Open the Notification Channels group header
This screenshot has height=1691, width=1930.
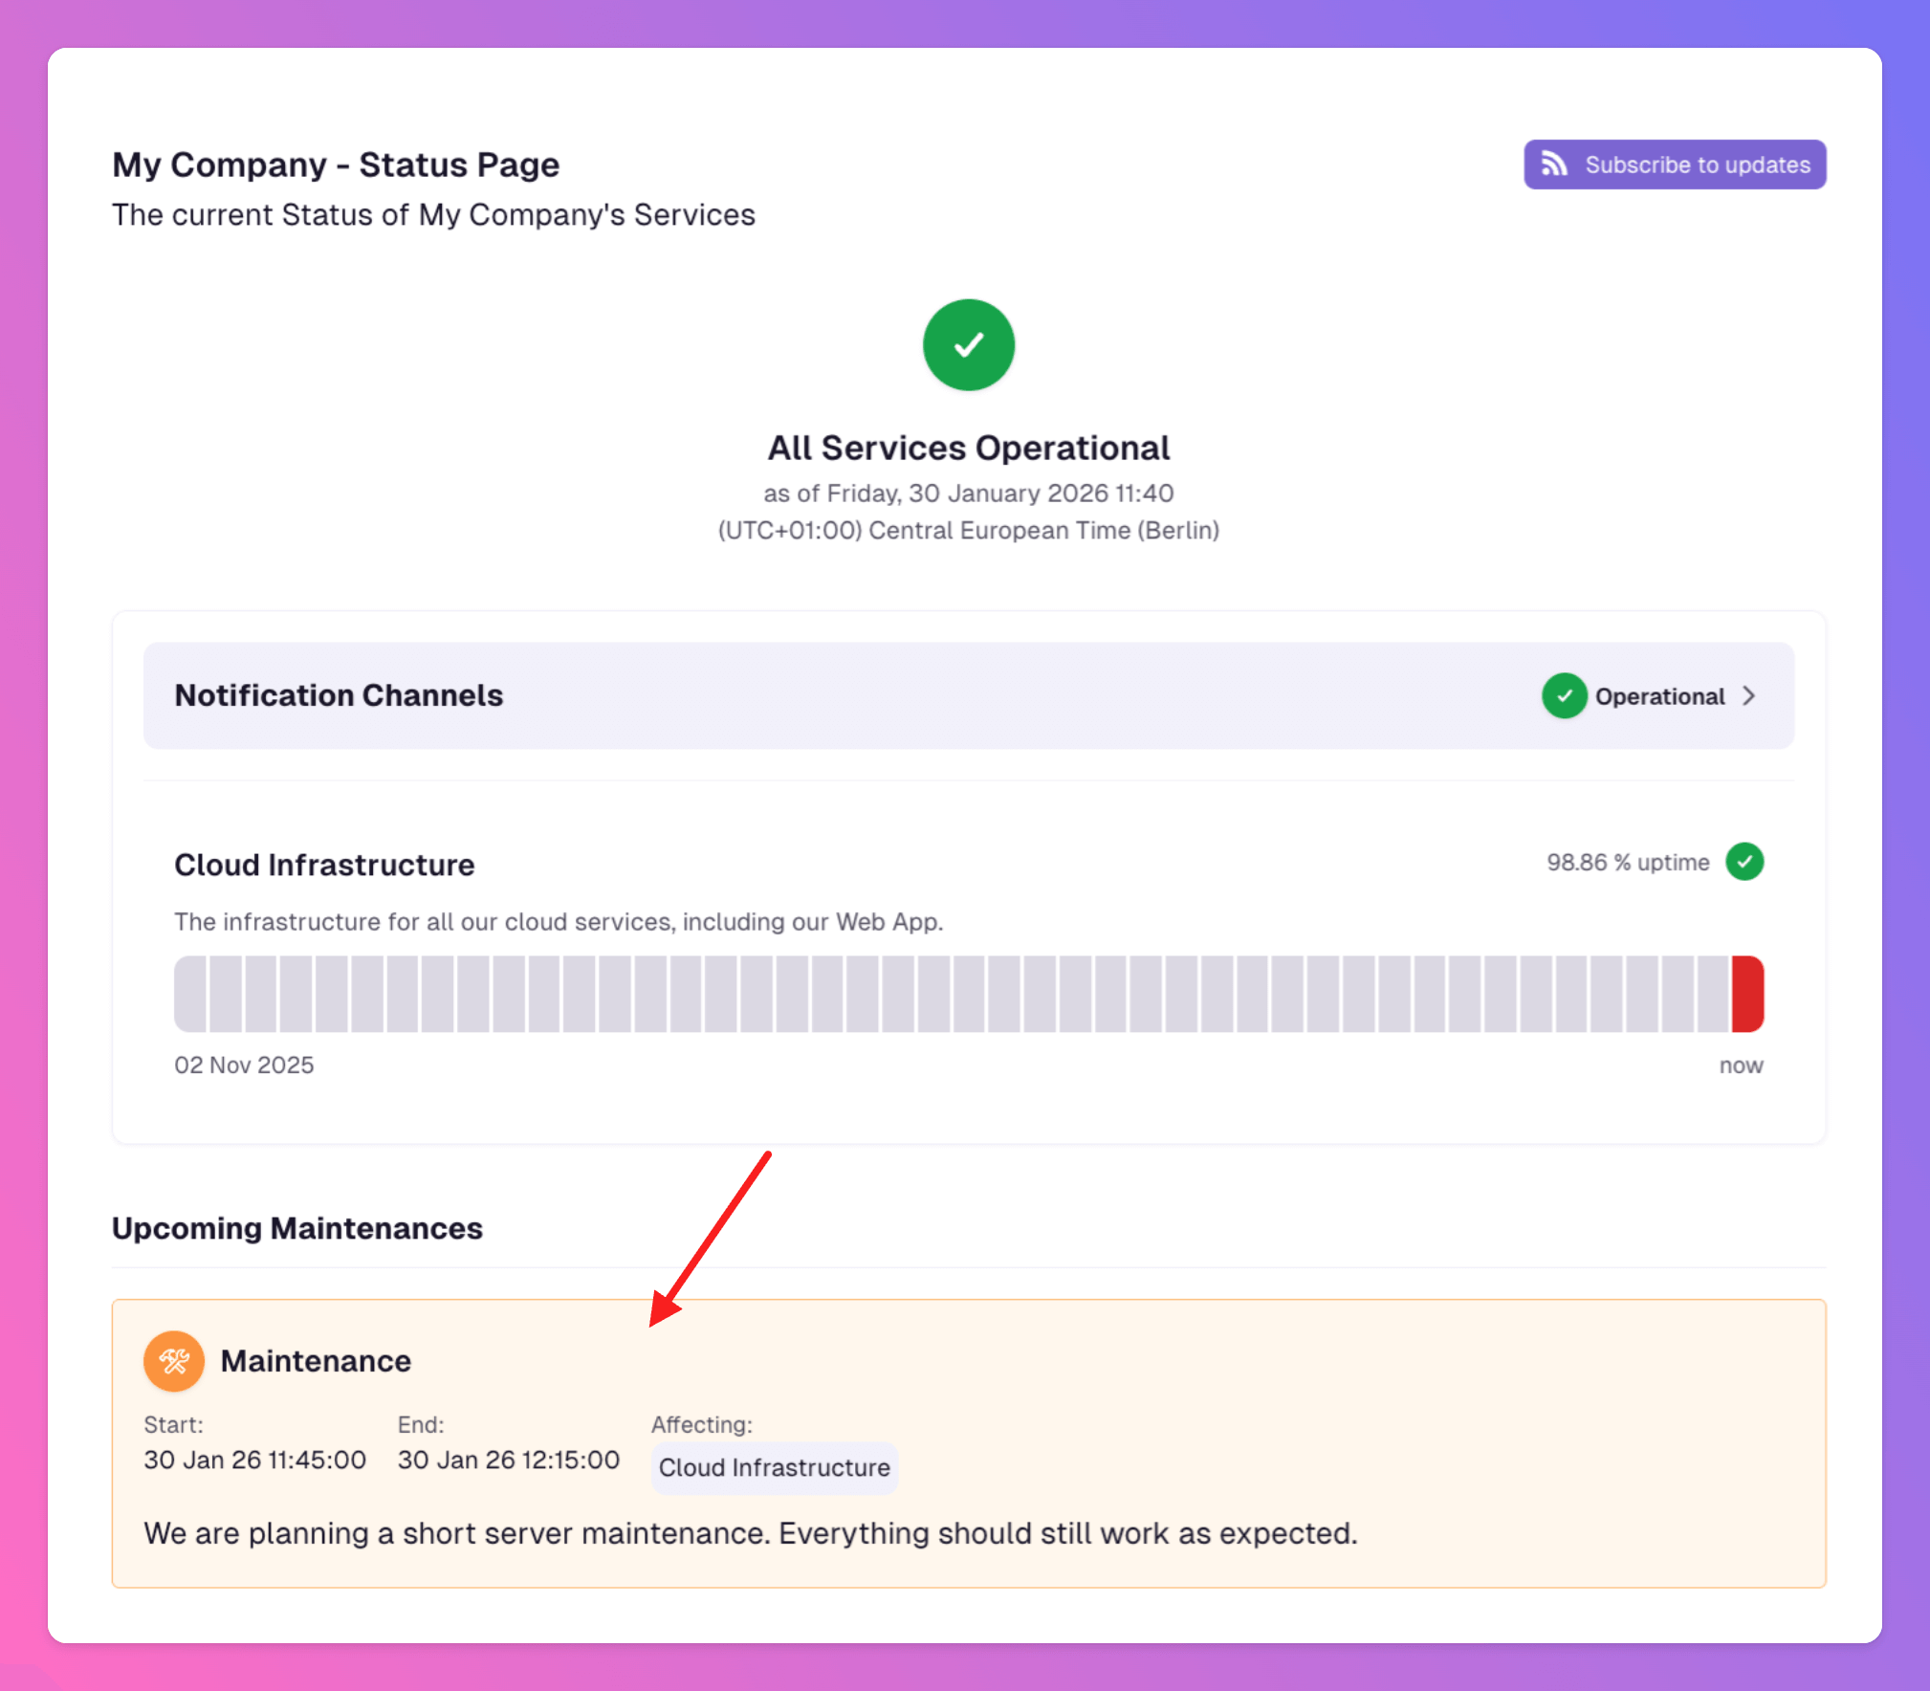(339, 695)
